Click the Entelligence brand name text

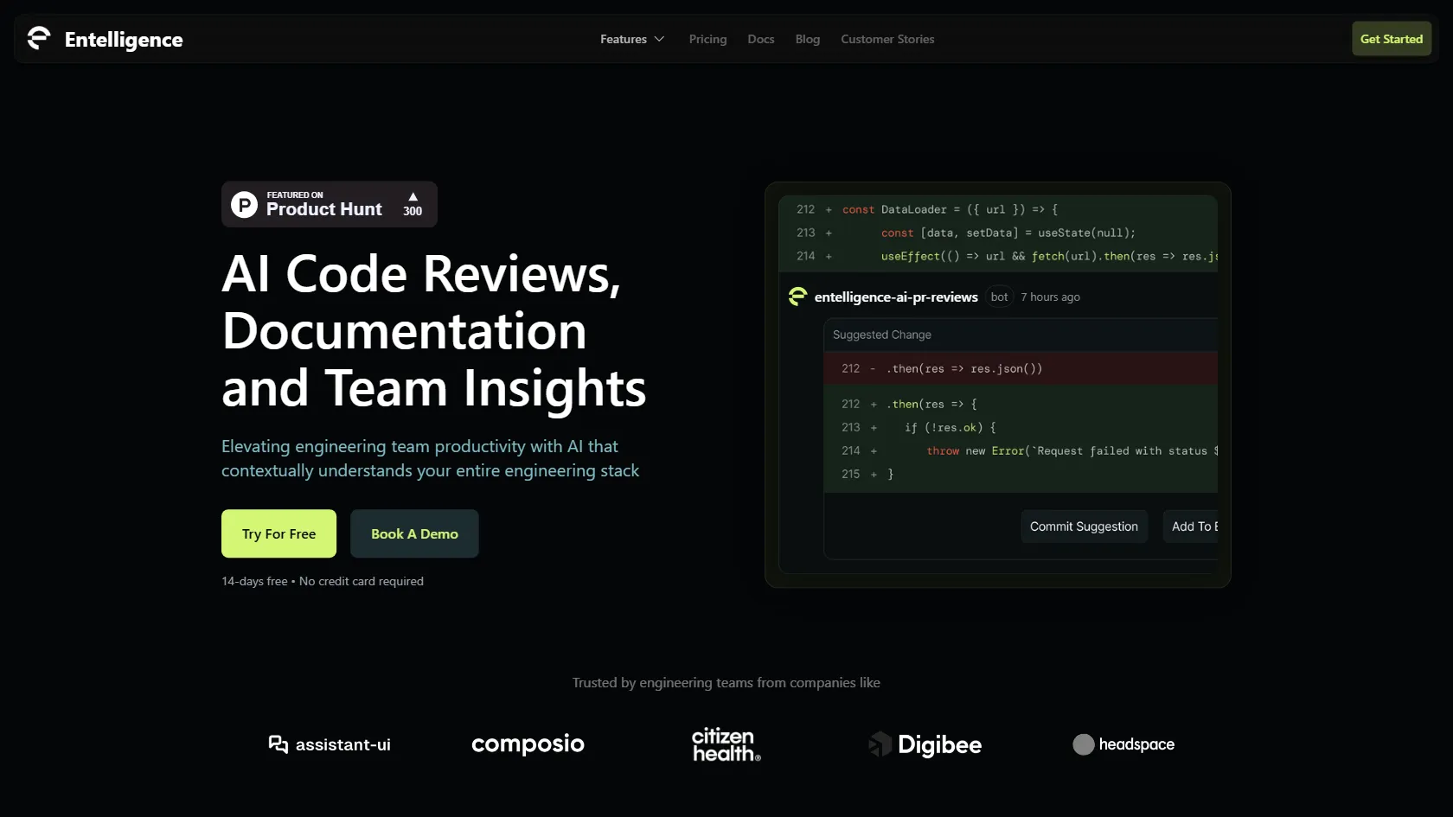124,40
